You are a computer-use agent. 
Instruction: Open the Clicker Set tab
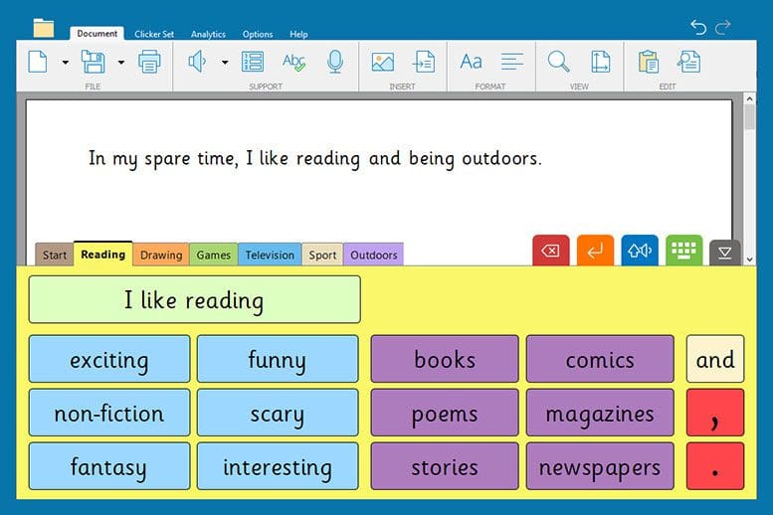coord(154,34)
